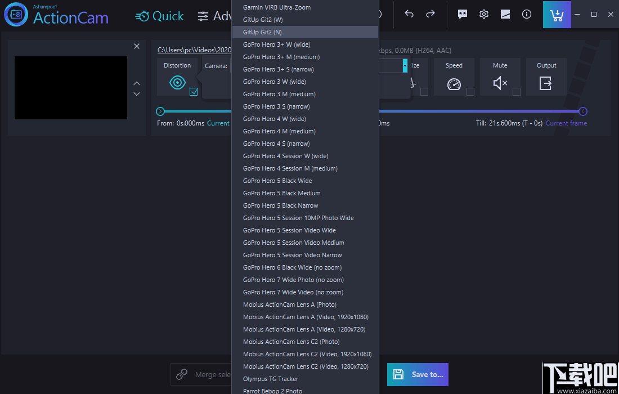Image resolution: width=619 pixels, height=394 pixels.
Task: Choose GoPro Hero 7 Wide Video (no zoom)
Action: tap(305, 292)
